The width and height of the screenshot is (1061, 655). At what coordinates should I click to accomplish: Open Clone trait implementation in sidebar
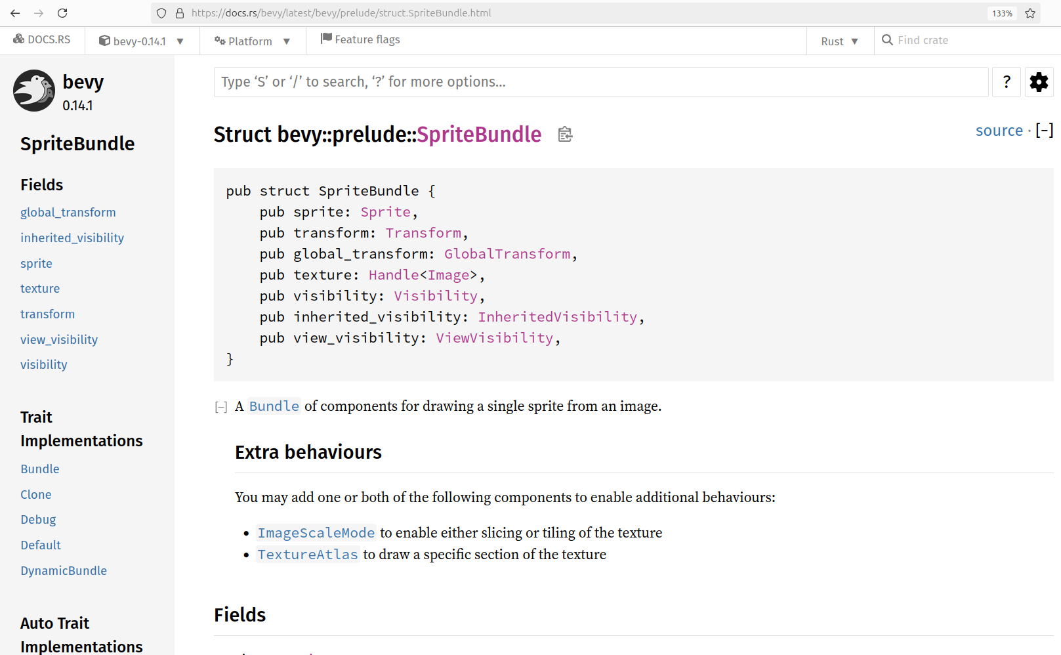click(x=36, y=494)
